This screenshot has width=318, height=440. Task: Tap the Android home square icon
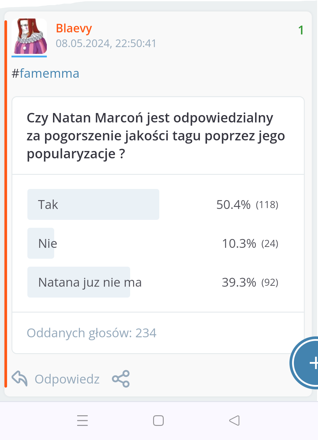pyautogui.click(x=158, y=421)
